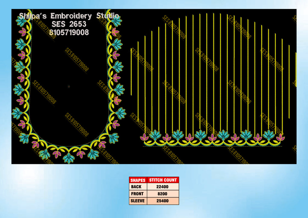308x218 pixels.
Task: Click the 'STITCH COUNT' table header
Action: (163, 180)
